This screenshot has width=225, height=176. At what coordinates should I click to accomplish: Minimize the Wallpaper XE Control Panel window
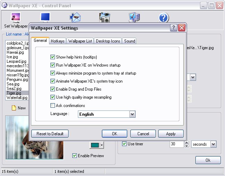pyautogui.click(x=203, y=6)
